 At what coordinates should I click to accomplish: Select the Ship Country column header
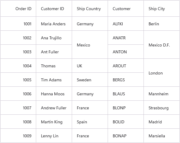[x=90, y=9]
